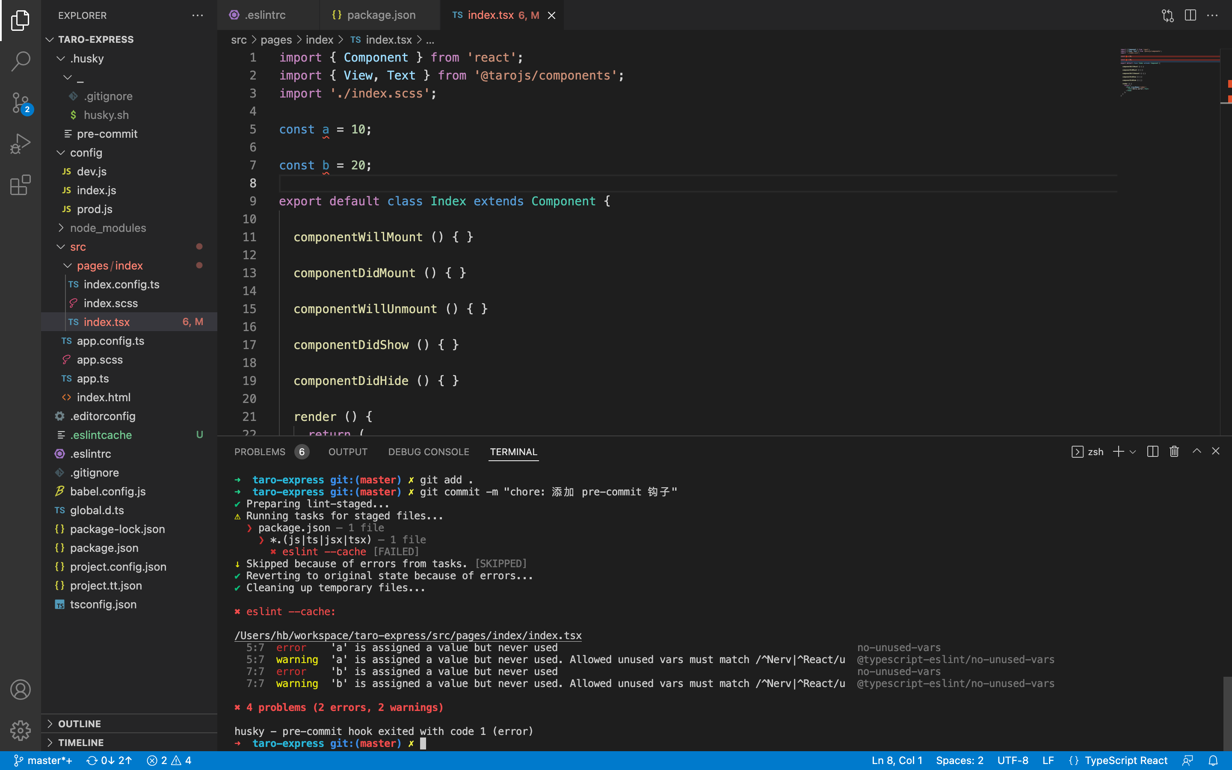The width and height of the screenshot is (1232, 770).
Task: Close the bottom panel
Action: [x=1216, y=451]
